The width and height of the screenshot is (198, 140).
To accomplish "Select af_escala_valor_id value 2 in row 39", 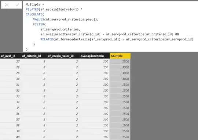I will point(63,131).
